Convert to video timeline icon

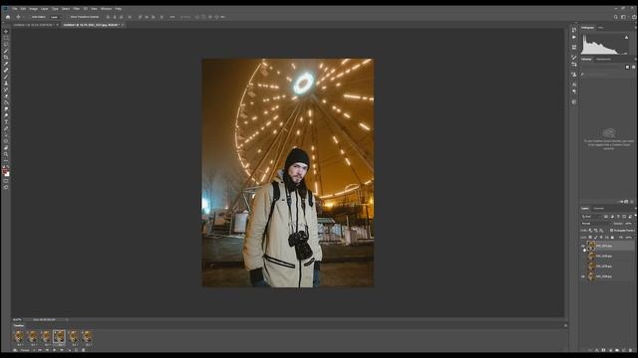click(15, 350)
